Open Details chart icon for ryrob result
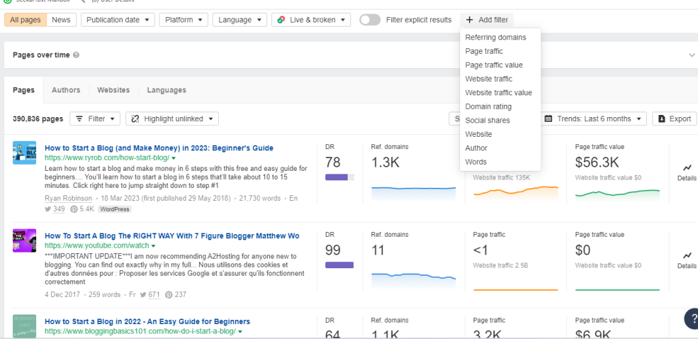The width and height of the screenshot is (698, 339). [687, 168]
